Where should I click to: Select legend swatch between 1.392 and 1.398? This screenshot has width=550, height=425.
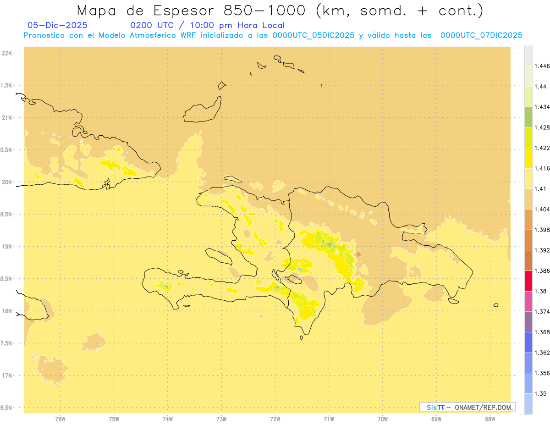click(528, 240)
